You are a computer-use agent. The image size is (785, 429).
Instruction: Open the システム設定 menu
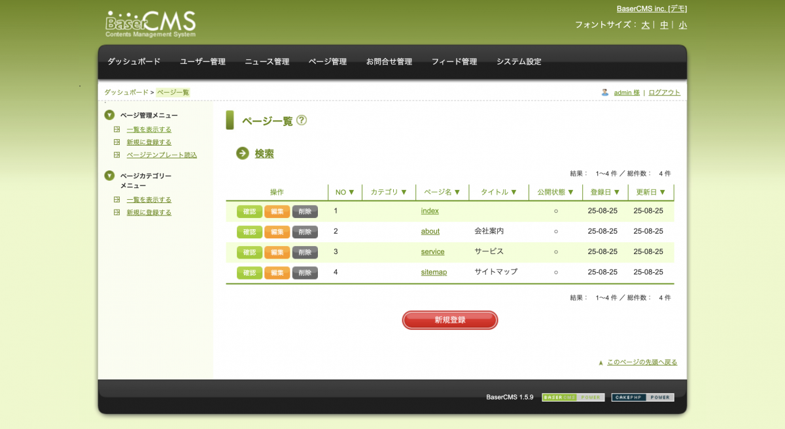pyautogui.click(x=519, y=62)
